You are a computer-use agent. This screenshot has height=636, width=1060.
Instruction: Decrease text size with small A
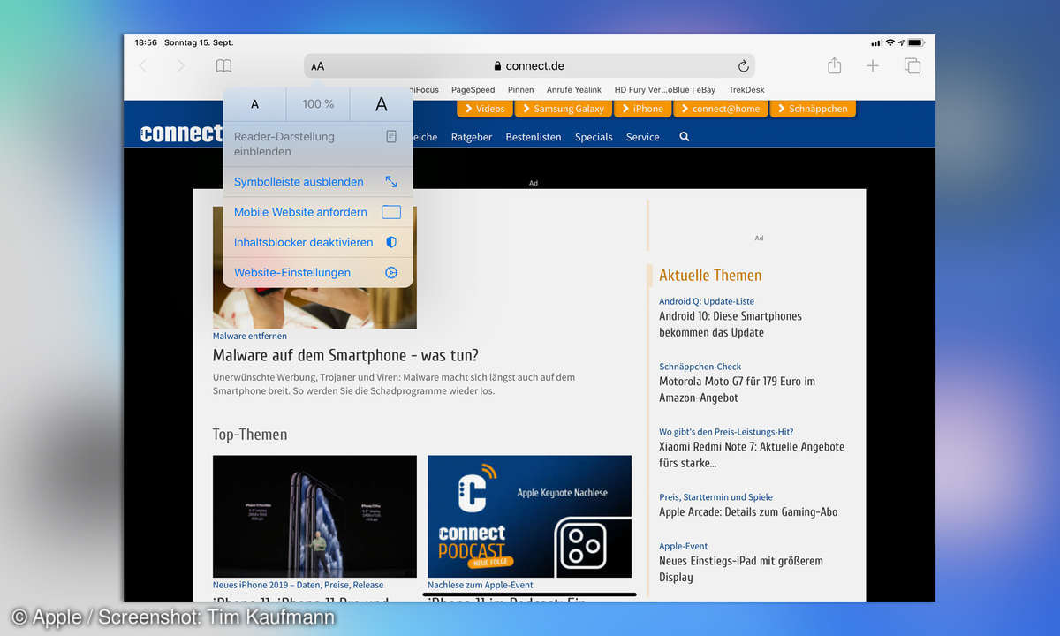[x=254, y=104]
